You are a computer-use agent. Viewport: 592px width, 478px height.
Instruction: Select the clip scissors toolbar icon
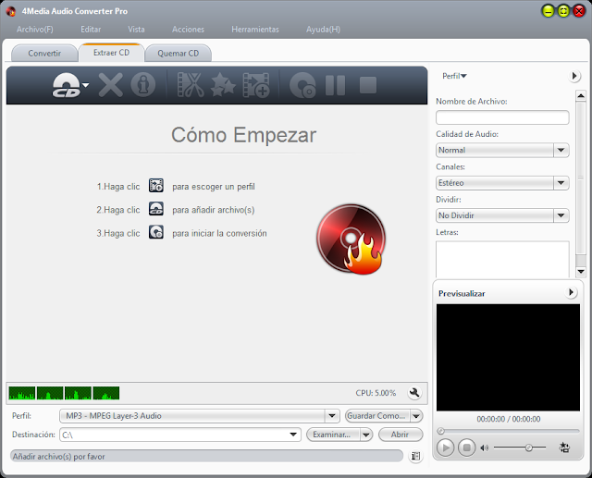click(x=191, y=85)
